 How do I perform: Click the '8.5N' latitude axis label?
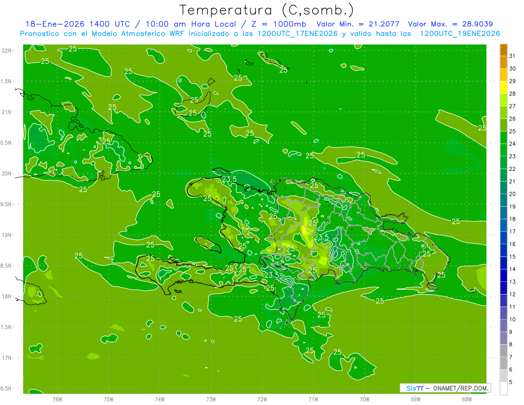[x=6, y=266]
